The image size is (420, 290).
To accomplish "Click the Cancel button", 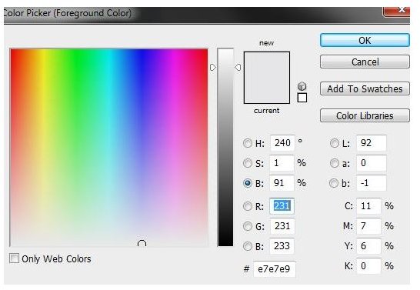I will [x=365, y=62].
